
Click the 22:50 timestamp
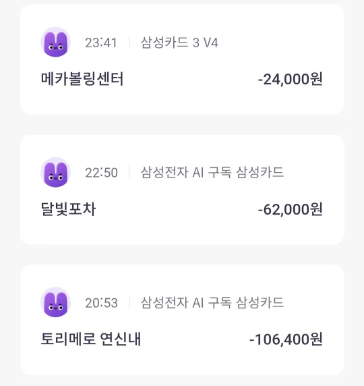(101, 173)
